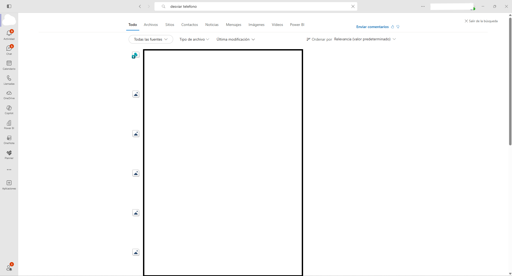Expand the Todas las fuentes dropdown
The height and width of the screenshot is (276, 512).
(x=151, y=39)
